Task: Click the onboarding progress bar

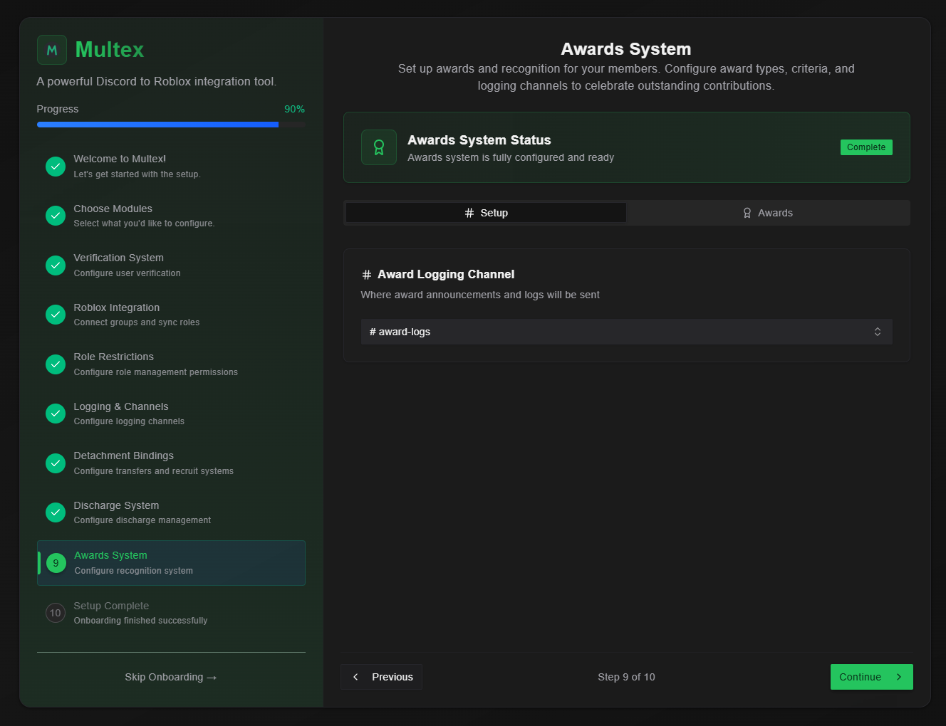Action: tap(171, 125)
